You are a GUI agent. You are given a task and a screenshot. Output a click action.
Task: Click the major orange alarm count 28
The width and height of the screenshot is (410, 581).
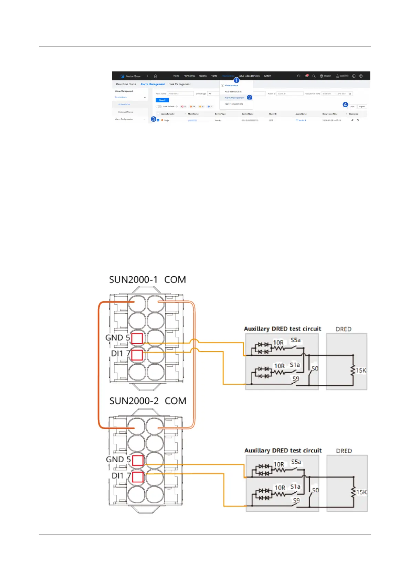click(192, 107)
